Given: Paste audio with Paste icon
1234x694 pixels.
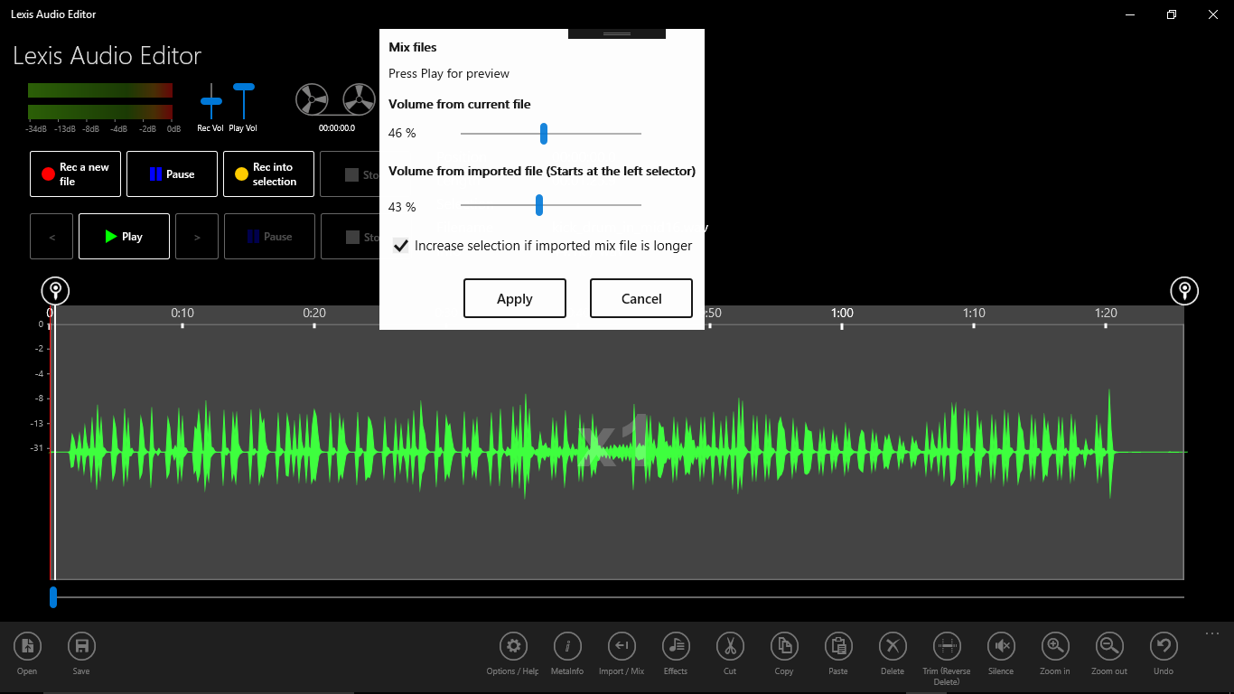Looking at the screenshot, I should click(x=838, y=646).
